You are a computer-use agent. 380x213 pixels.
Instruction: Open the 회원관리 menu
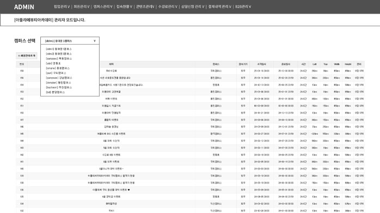(x=82, y=7)
